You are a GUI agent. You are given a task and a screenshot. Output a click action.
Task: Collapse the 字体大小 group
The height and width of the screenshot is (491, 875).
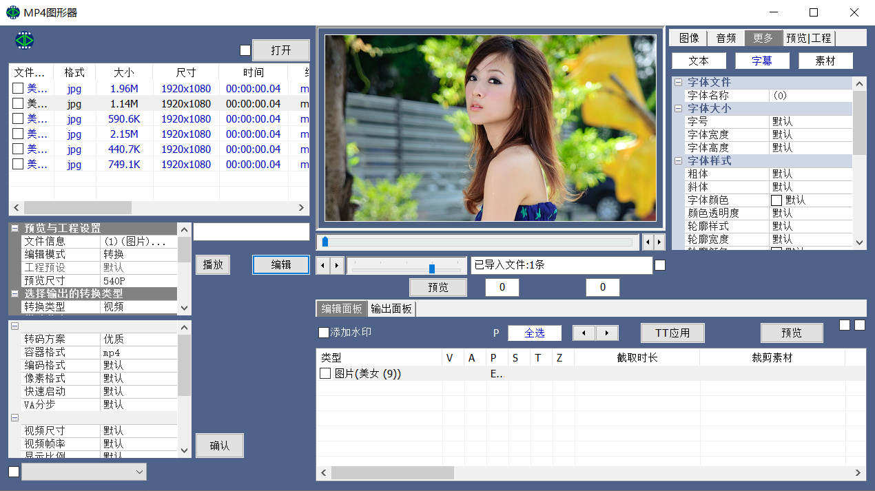(678, 108)
